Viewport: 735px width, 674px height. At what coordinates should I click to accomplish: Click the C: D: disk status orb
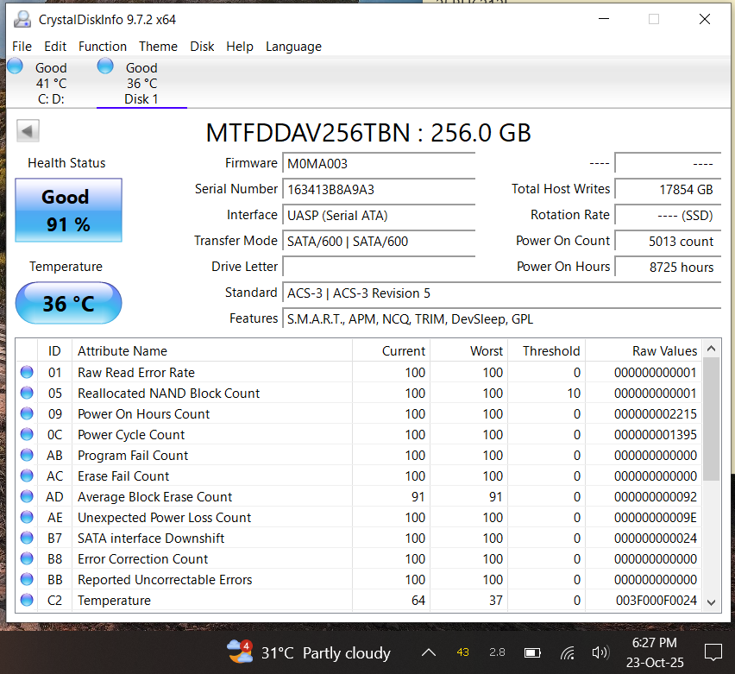pos(15,66)
